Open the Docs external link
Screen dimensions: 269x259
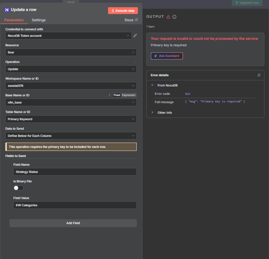[131, 20]
